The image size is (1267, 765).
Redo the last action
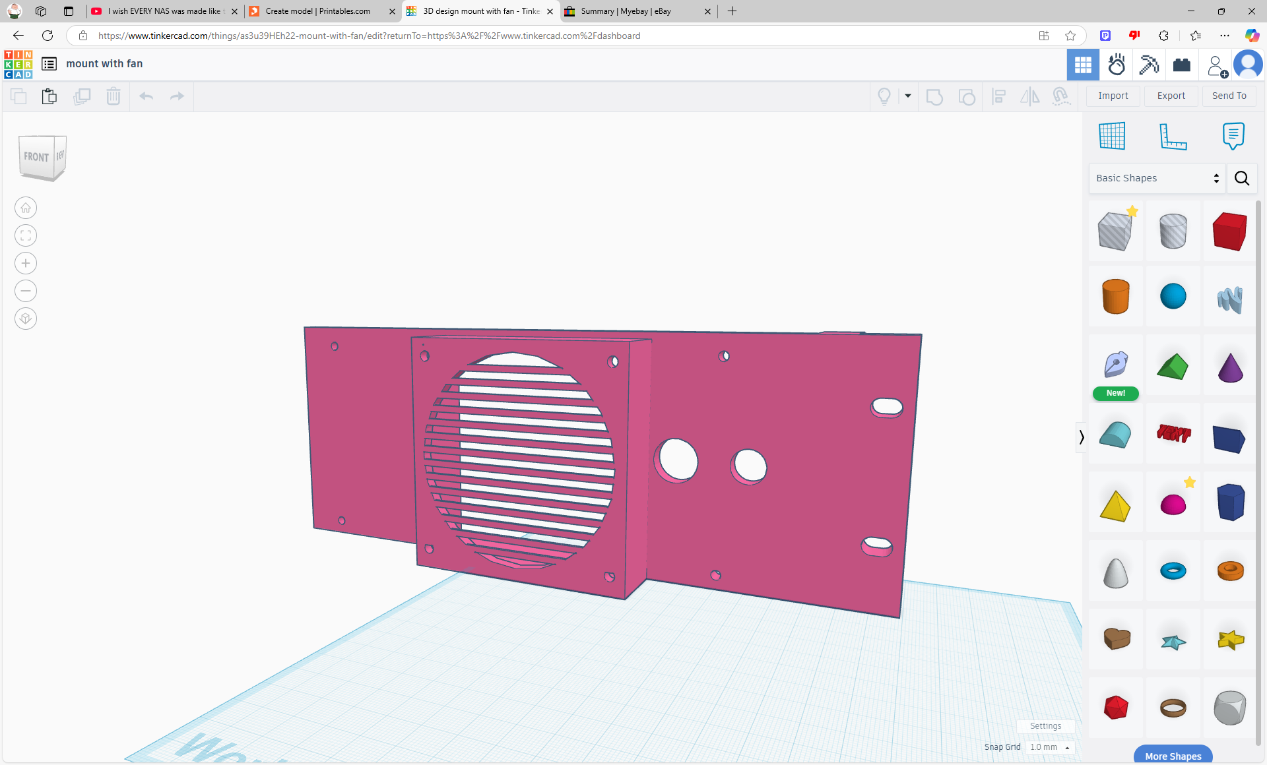(x=177, y=96)
